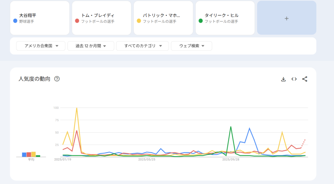The width and height of the screenshot is (334, 184).
Task: Download the interest over time chart data
Action: click(x=283, y=79)
